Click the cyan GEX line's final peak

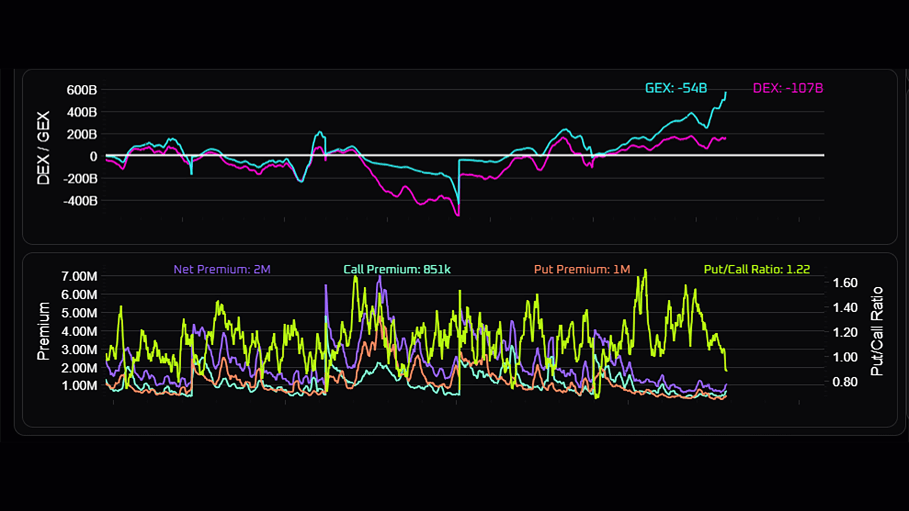pos(725,93)
